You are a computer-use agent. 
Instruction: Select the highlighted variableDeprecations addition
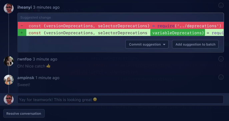tap(178, 33)
